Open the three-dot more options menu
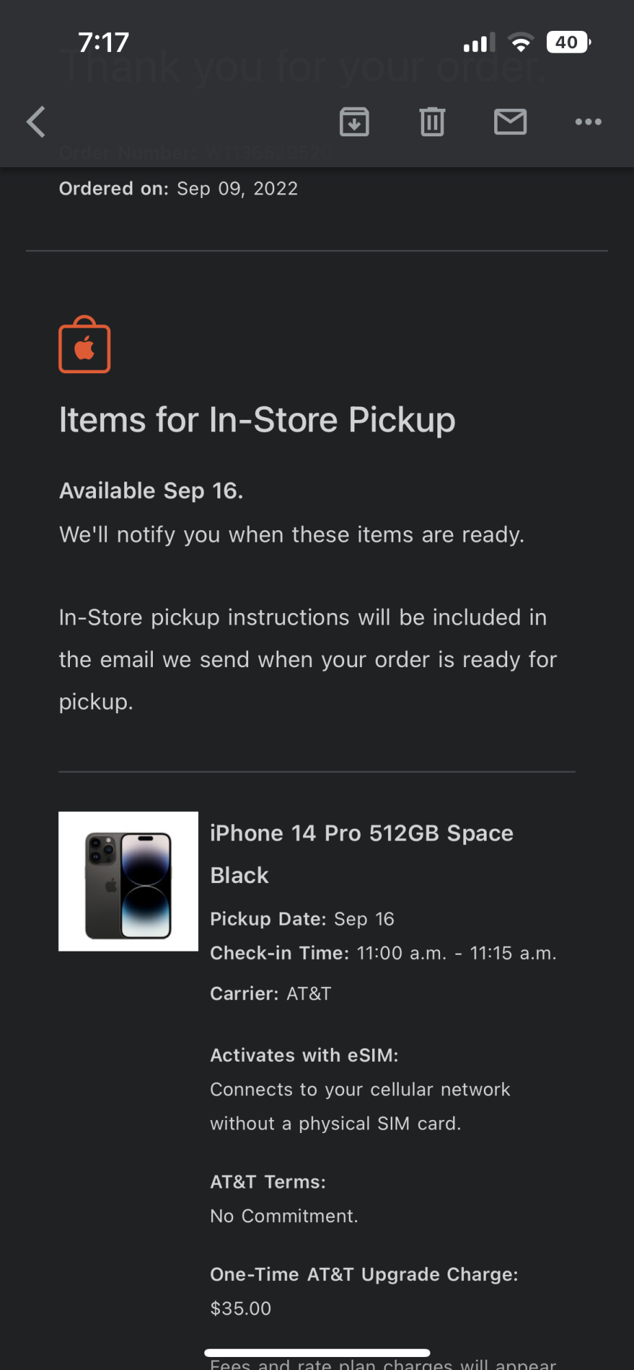Image resolution: width=634 pixels, height=1370 pixels. pyautogui.click(x=588, y=122)
